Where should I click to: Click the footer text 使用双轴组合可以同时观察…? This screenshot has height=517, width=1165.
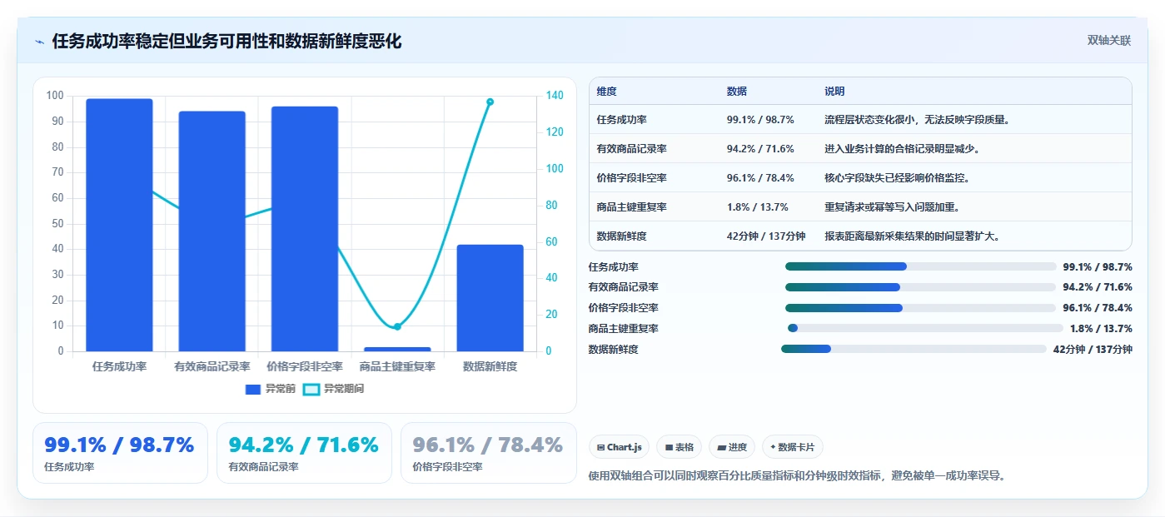pyautogui.click(x=797, y=476)
